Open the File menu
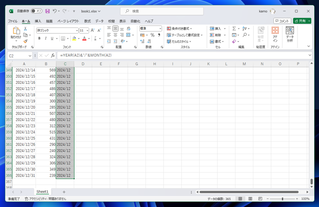319x207 pixels. point(13,21)
